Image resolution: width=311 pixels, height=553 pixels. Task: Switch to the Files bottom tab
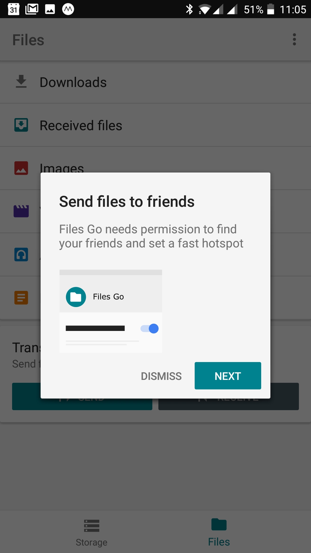pos(219,533)
